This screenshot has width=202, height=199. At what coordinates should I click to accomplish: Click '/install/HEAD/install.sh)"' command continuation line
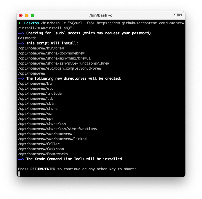(x=45, y=28)
